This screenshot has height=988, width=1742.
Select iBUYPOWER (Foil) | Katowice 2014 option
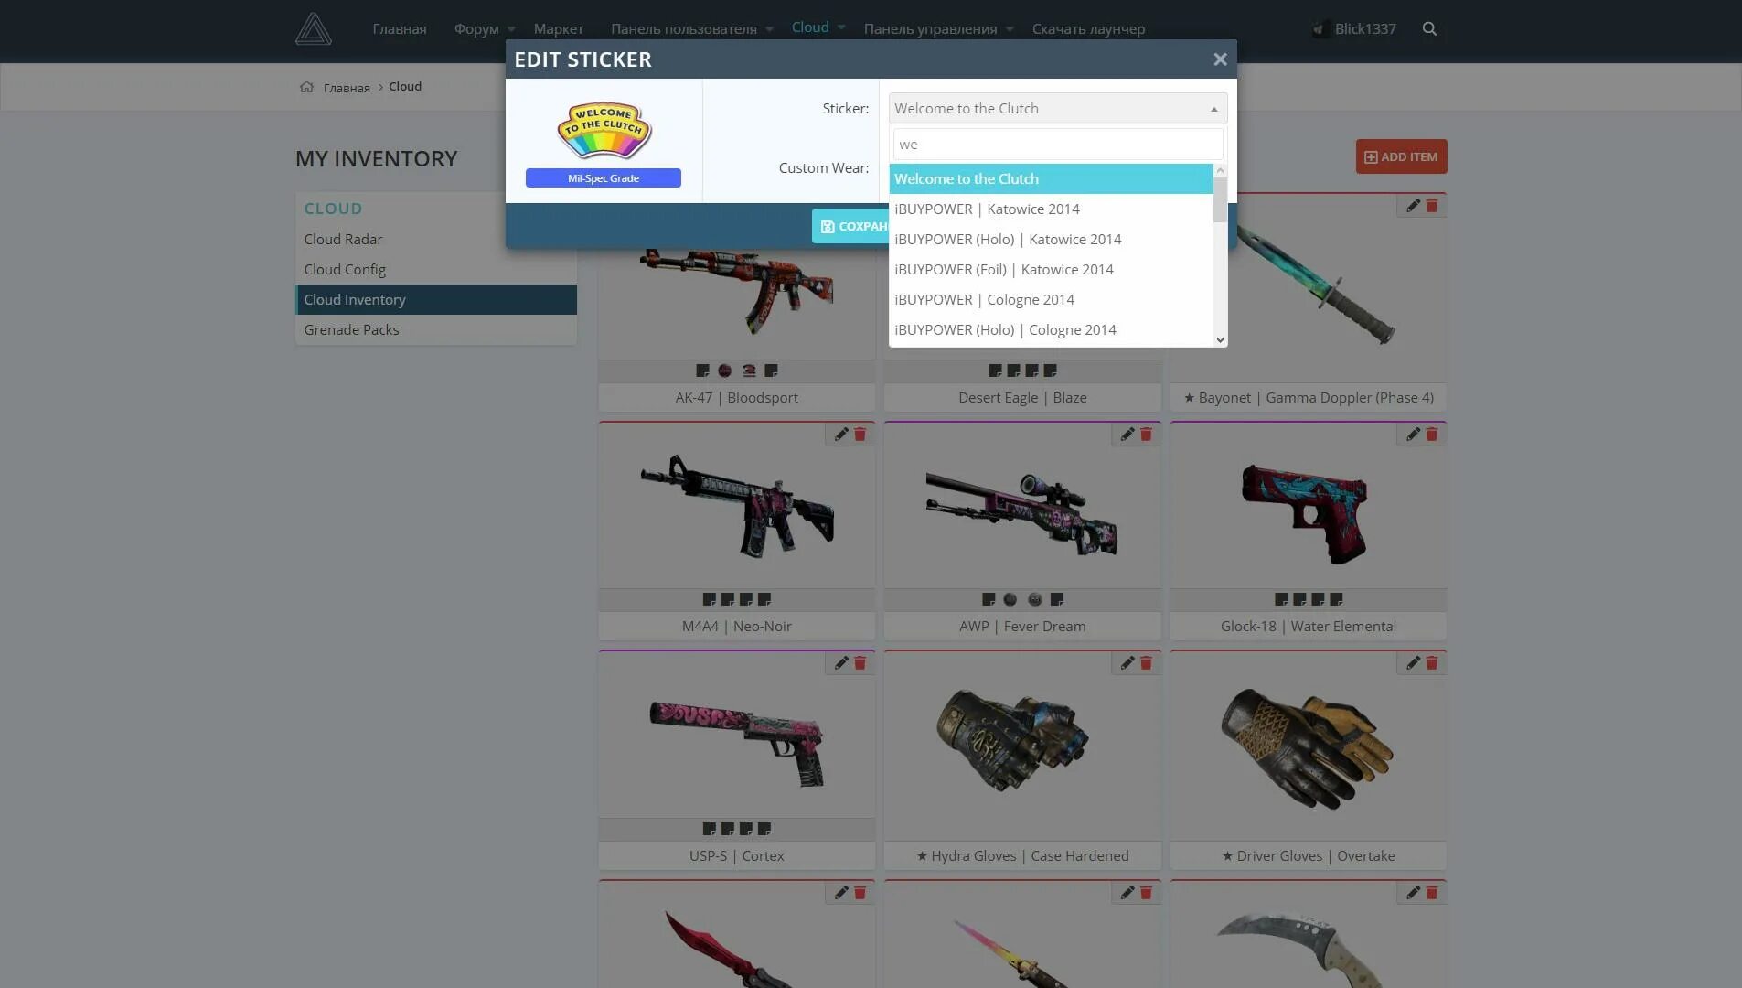(x=1051, y=270)
